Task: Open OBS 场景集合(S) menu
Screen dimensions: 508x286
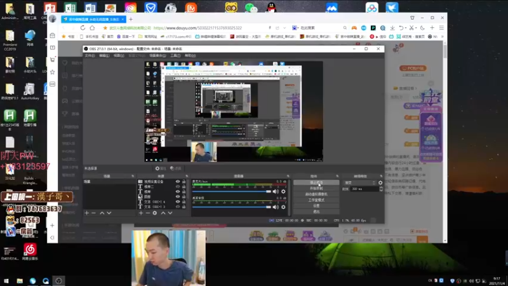Action: 157,55
